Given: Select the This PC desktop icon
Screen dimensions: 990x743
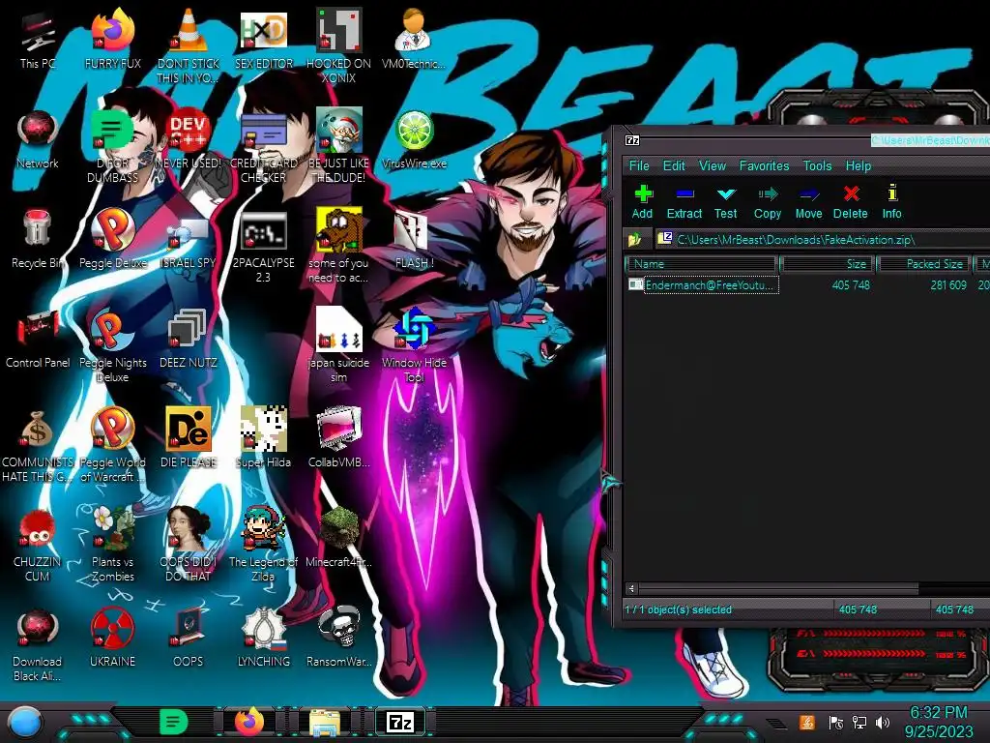Looking at the screenshot, I should [x=38, y=39].
